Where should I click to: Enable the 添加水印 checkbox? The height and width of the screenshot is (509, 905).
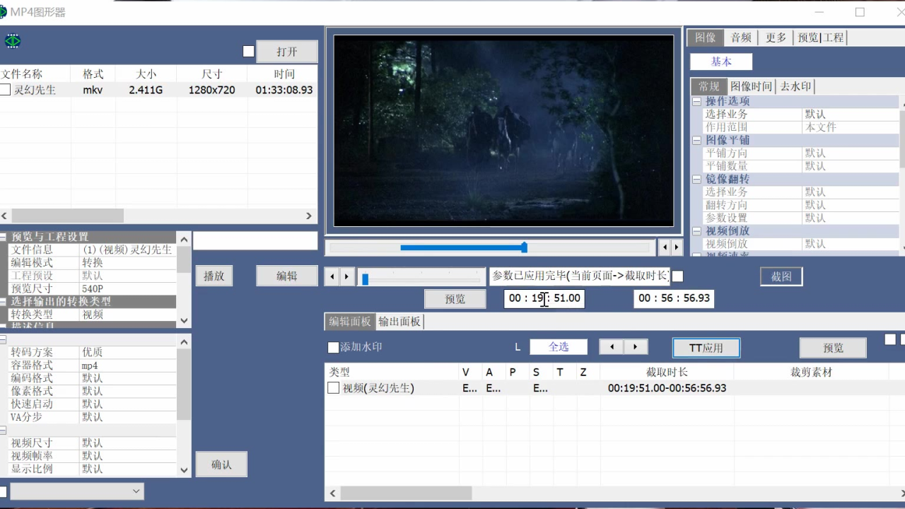click(333, 347)
